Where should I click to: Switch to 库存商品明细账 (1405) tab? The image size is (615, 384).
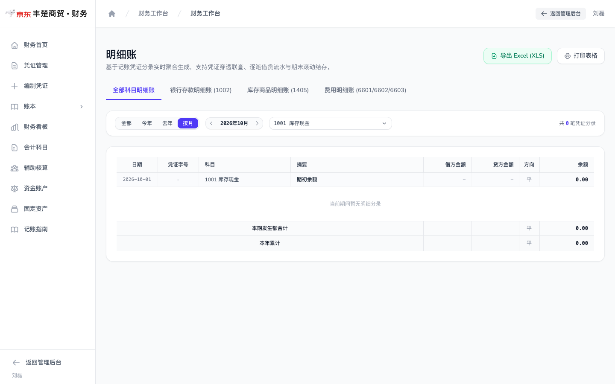pos(278,90)
